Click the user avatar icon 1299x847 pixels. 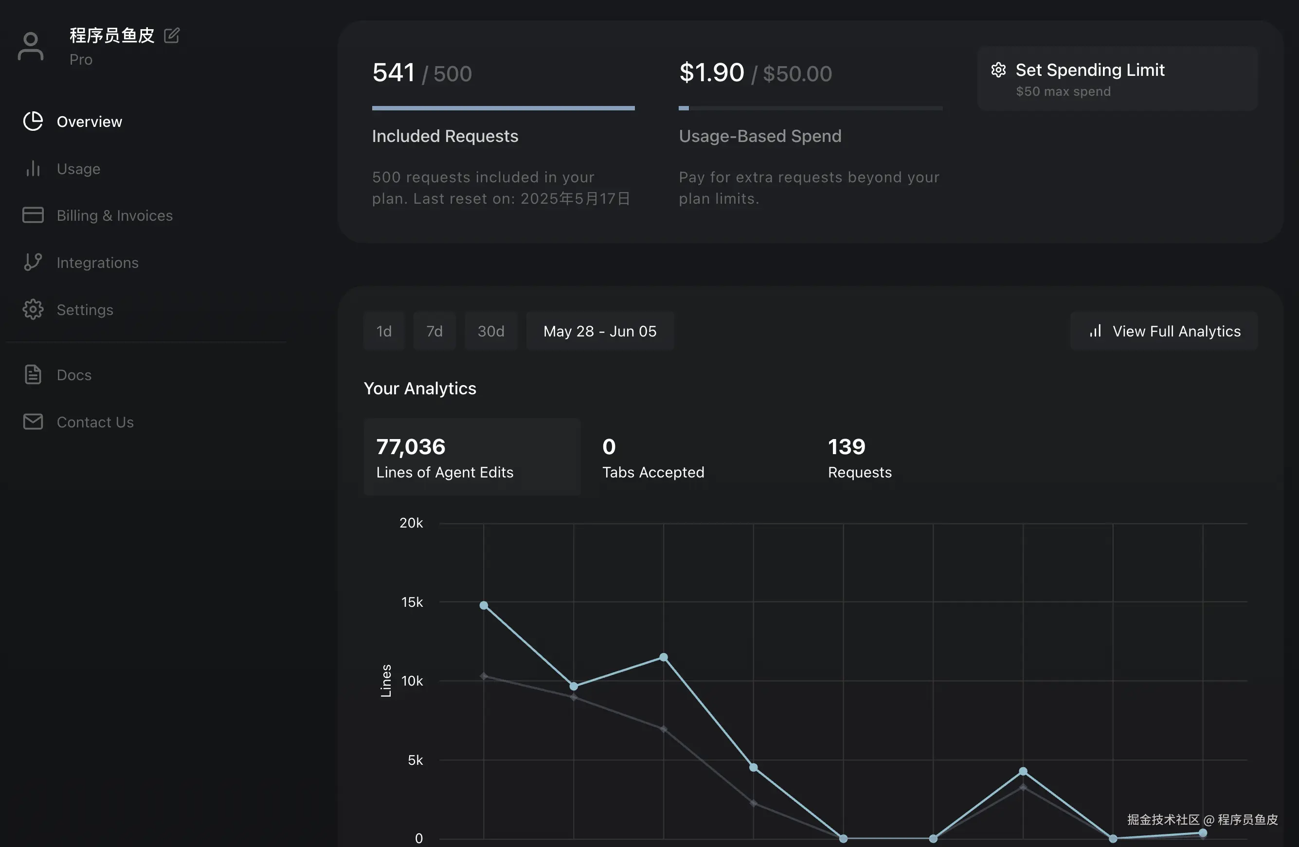click(31, 46)
